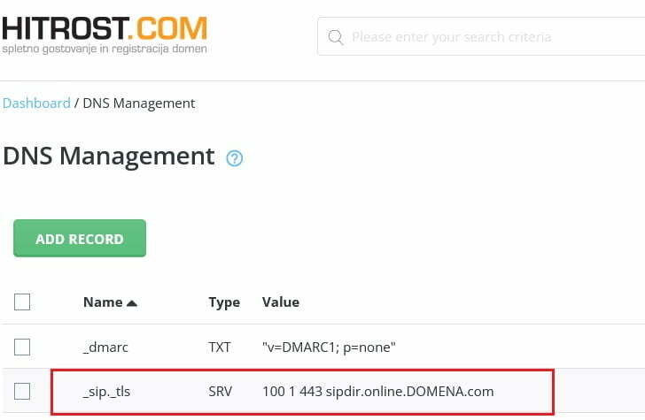Select the sipdir.online.DOMENA.com value
Viewport: 645px width, 420px height.
377,391
